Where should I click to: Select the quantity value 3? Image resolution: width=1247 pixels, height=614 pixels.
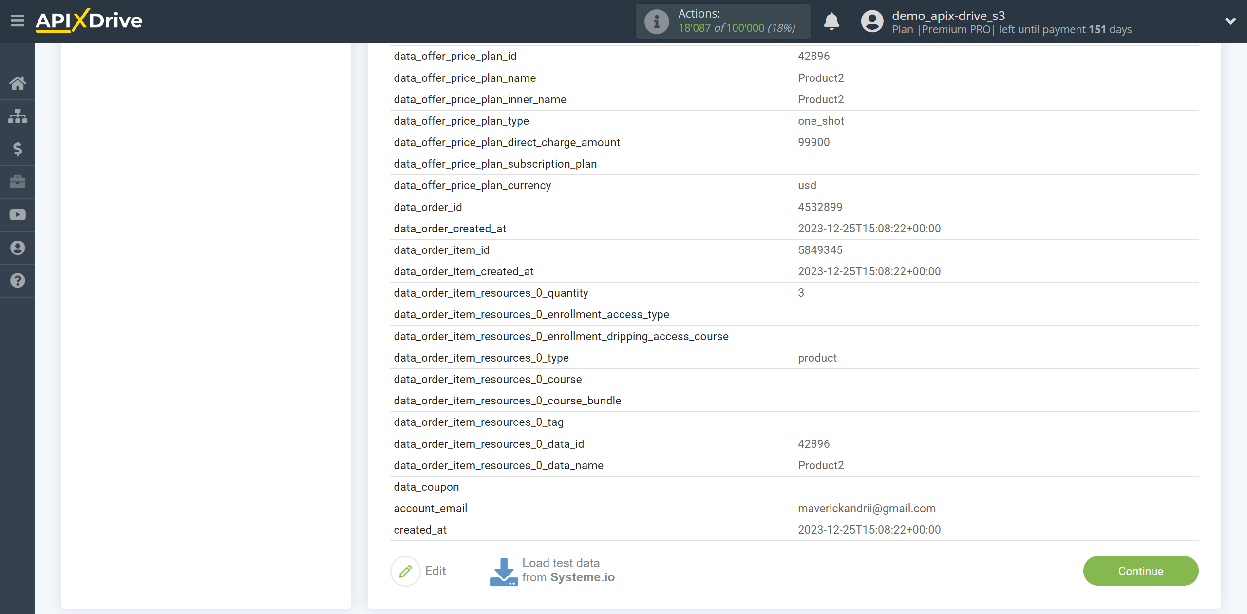(801, 293)
